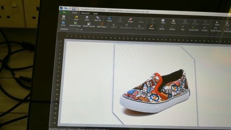Screen dimensions: 231x130
Task: Click the Delete toolbar button
Action: click(141, 21)
